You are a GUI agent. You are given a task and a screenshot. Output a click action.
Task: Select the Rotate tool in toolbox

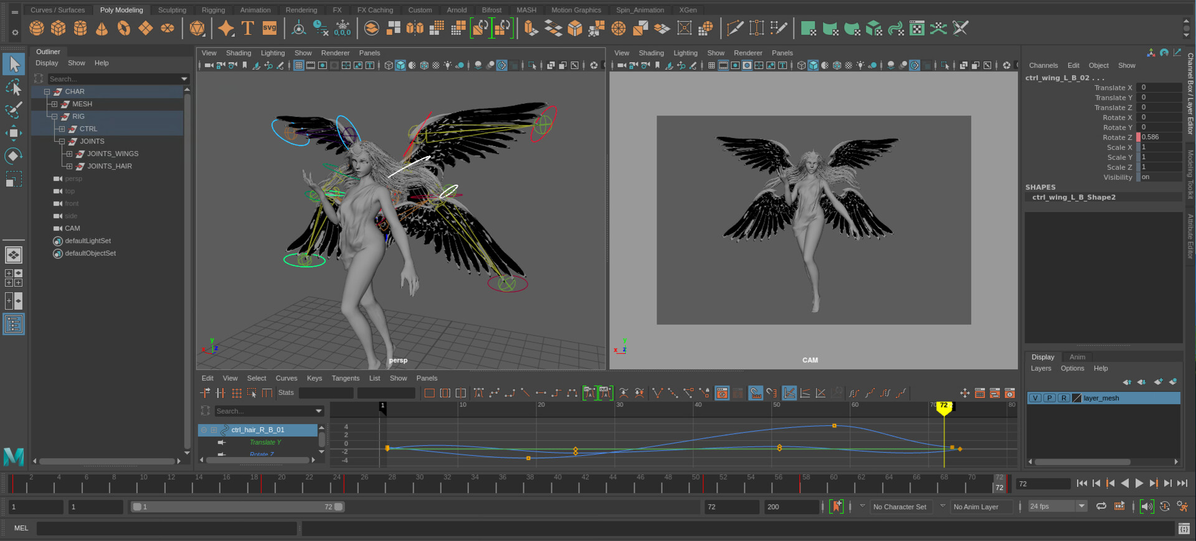(x=13, y=155)
